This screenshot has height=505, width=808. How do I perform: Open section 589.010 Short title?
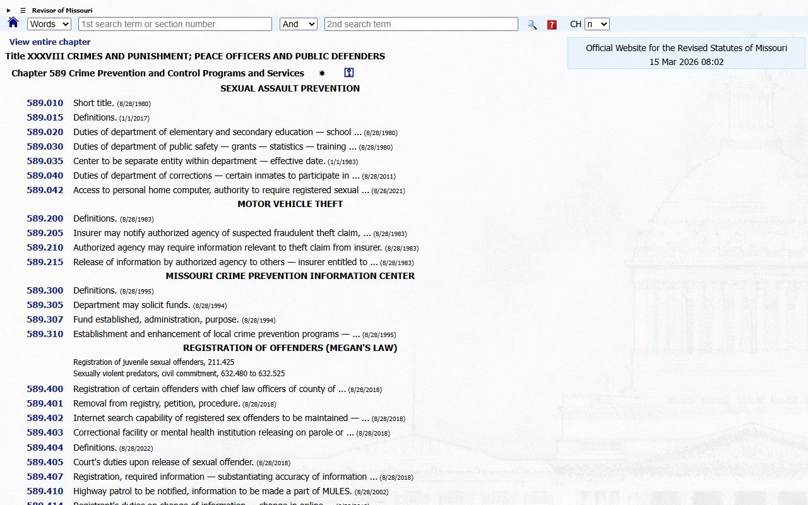pos(45,103)
